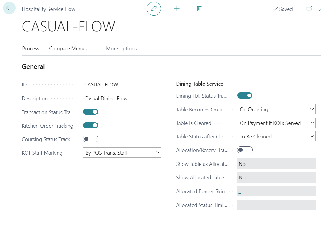Open the Table Is Cleared dropdown
Image resolution: width=321 pixels, height=232 pixels.
tap(276, 123)
